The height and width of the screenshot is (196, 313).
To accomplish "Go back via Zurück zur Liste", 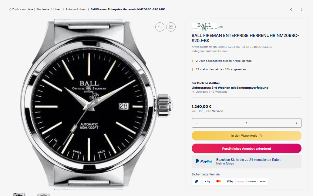I will [21, 9].
